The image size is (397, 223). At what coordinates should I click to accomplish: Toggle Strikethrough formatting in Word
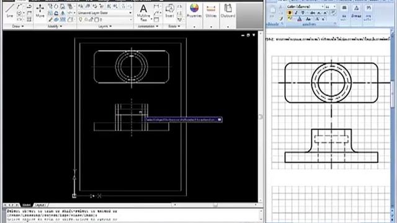pos(313,12)
